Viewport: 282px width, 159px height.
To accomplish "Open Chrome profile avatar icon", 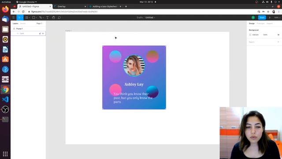I will (x=274, y=11).
